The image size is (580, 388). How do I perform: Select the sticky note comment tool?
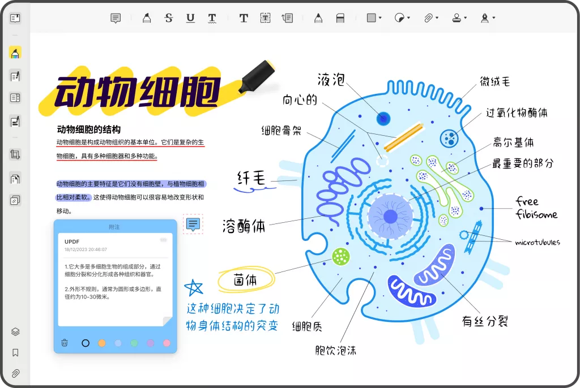pos(116,18)
